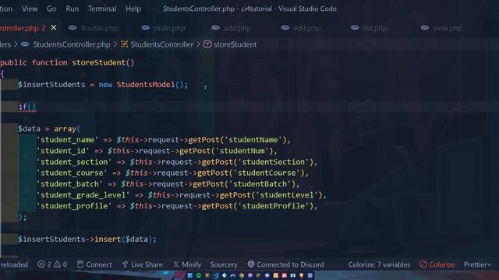Open the Go menu

[51, 9]
